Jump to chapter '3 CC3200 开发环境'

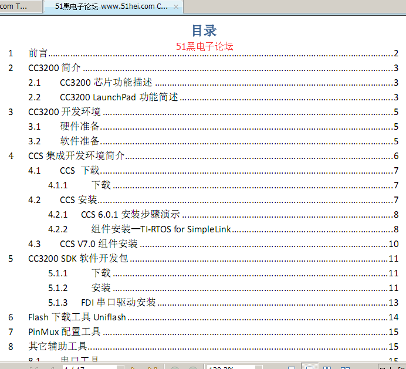coord(203,112)
